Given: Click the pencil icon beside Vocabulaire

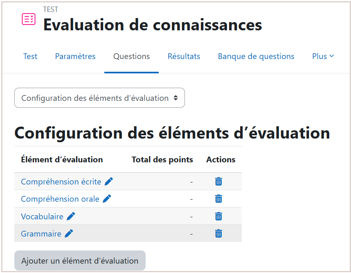Looking at the screenshot, I should click(71, 216).
